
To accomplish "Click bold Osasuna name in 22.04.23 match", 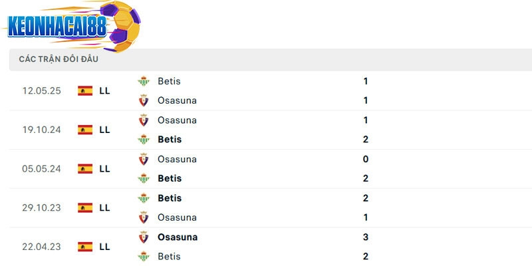I will 178,237.
